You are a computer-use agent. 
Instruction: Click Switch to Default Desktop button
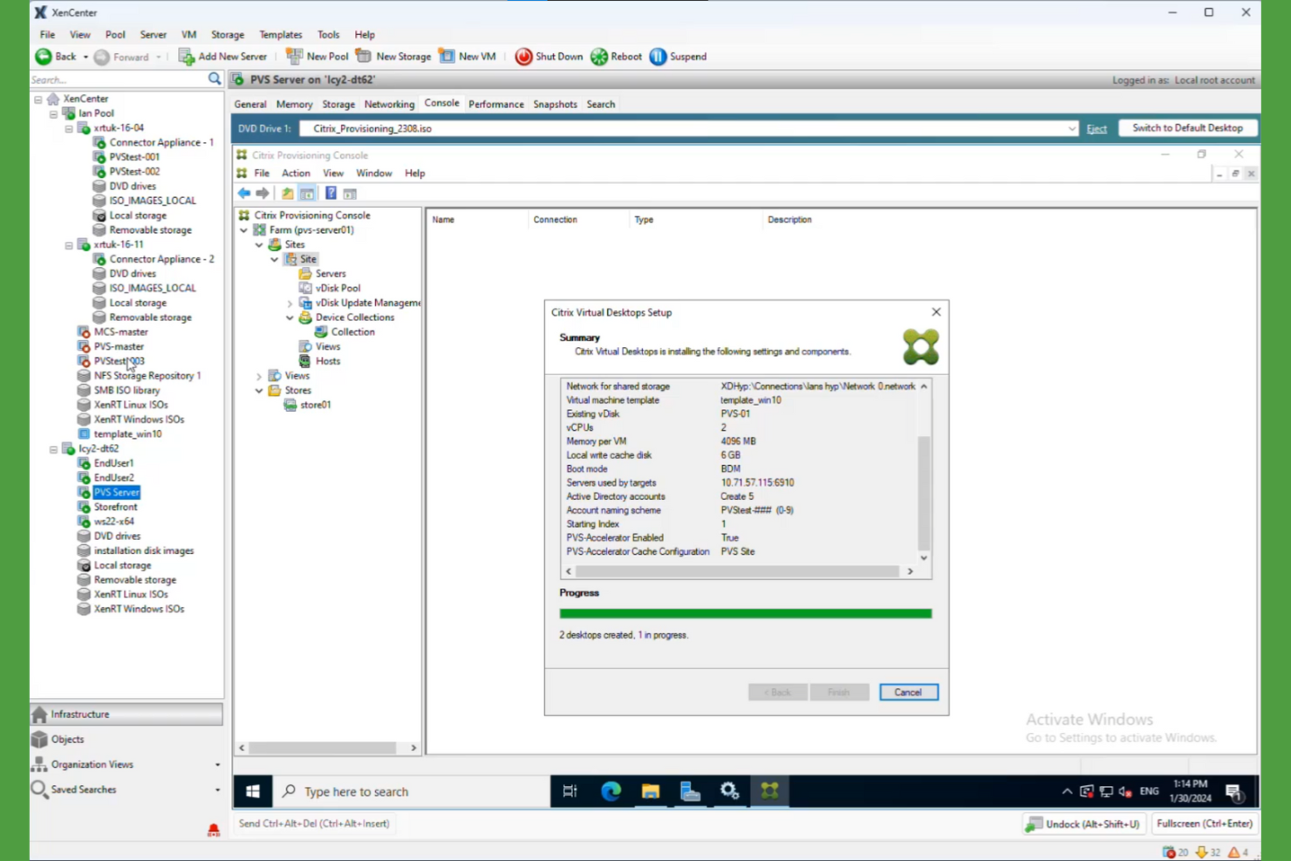[1187, 128]
